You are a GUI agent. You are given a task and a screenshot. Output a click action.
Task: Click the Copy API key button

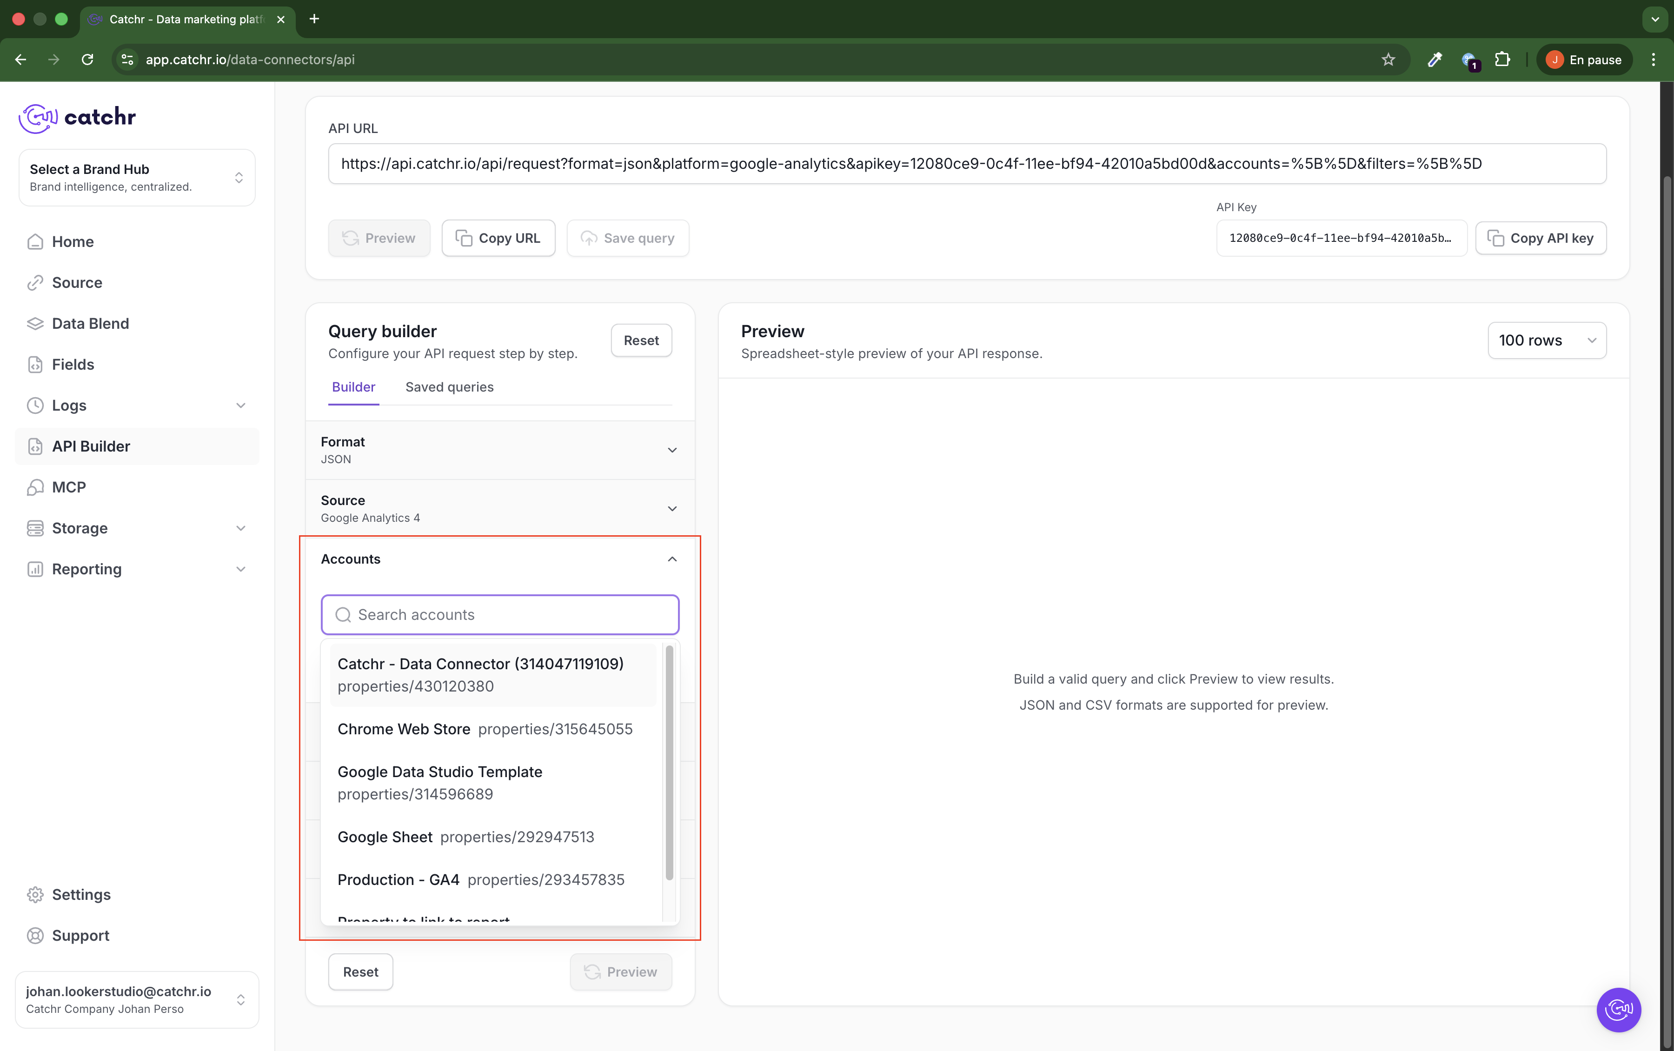[x=1540, y=239]
